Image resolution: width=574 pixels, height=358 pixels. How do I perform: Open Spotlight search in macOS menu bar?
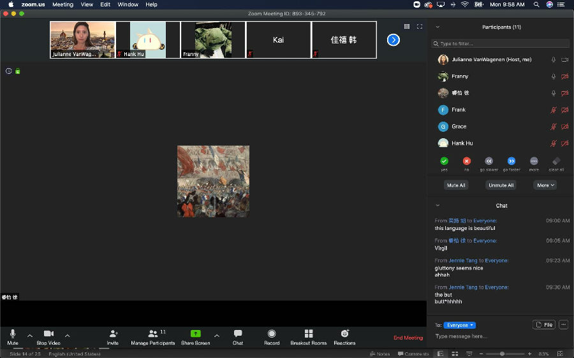(x=536, y=4)
